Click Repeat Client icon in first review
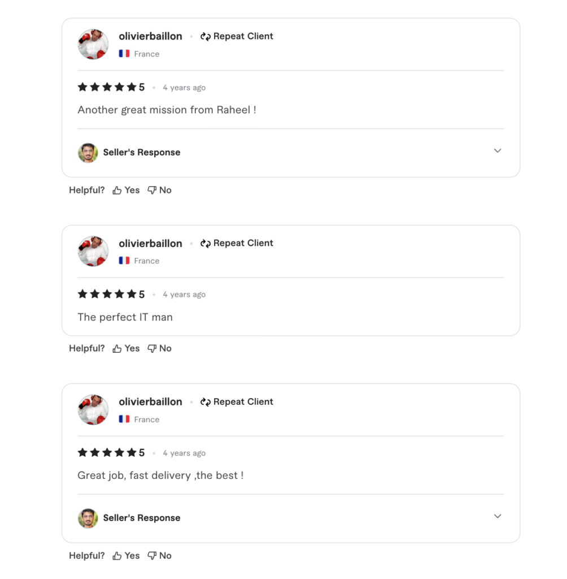Image resolution: width=567 pixels, height=579 pixels. click(206, 37)
